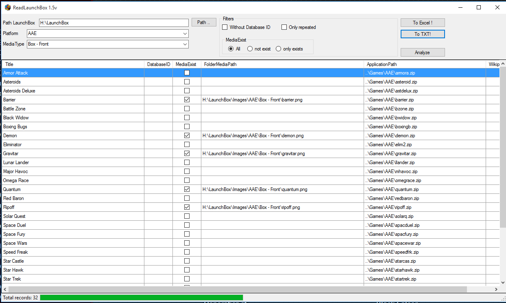The image size is (506, 303).
Task: Click the barrier.png folder media path cell
Action: point(282,100)
